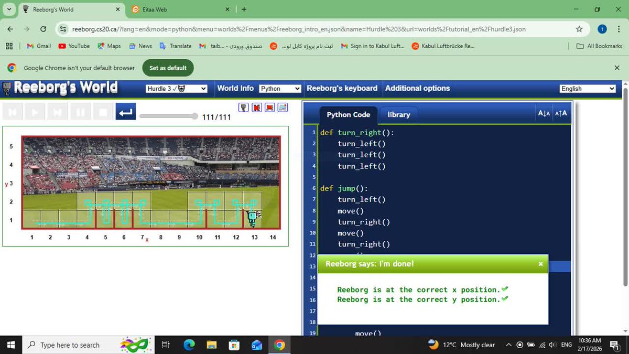Image resolution: width=629 pixels, height=354 pixels.
Task: Bookmark this page with the star icon
Action: point(579,29)
